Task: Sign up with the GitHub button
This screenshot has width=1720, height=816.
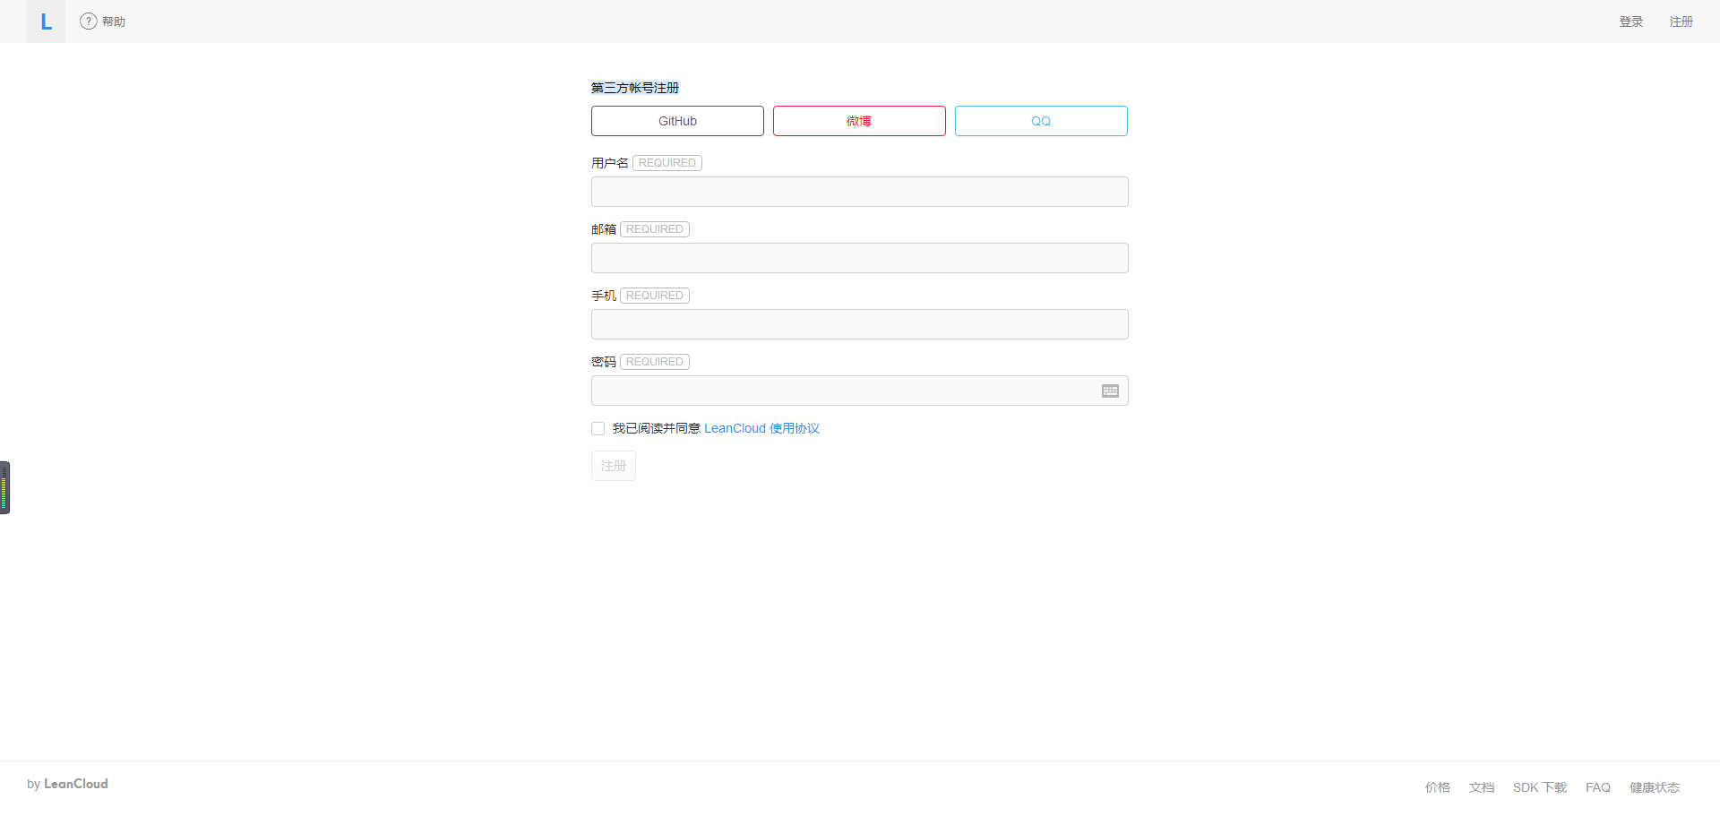Action: [x=677, y=121]
